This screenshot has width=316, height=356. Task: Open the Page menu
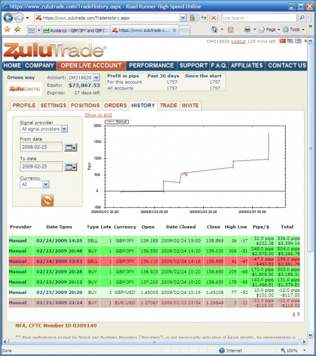pos(269,30)
